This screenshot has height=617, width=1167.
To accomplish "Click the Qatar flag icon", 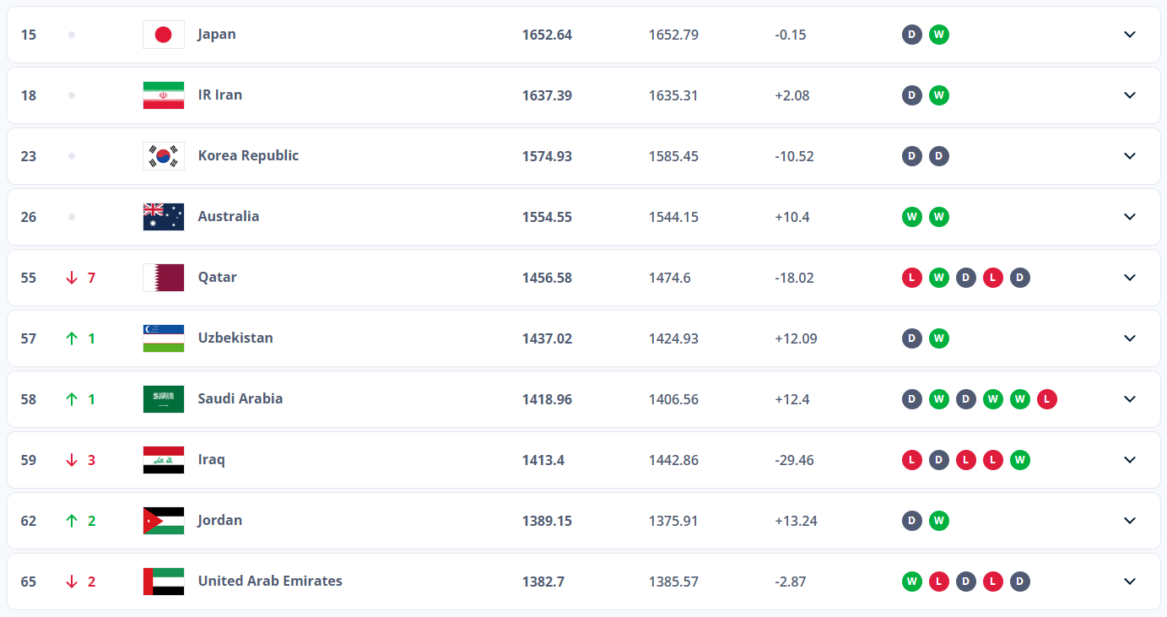I will tap(164, 278).
